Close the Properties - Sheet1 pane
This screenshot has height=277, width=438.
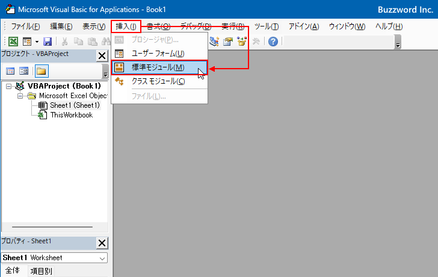102,243
